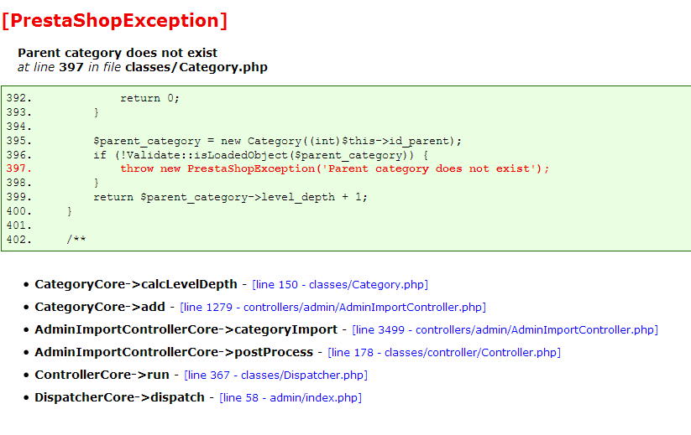The width and height of the screenshot is (691, 435).
Task: Click code line 395 with $parent_category assignment
Action: tap(277, 141)
